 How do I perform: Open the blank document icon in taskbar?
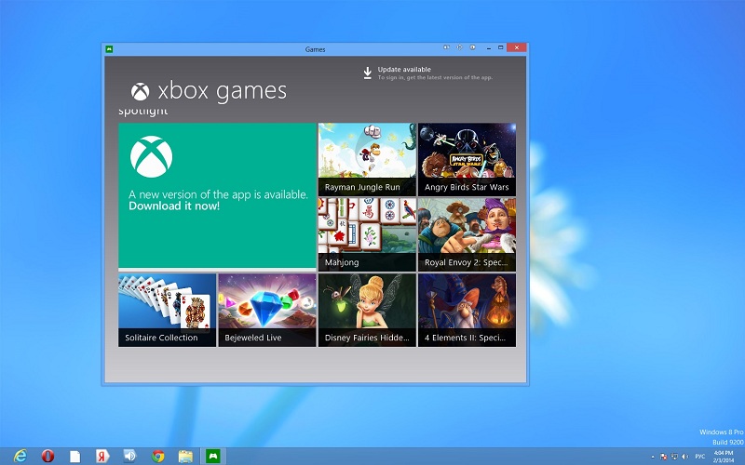coord(75,457)
